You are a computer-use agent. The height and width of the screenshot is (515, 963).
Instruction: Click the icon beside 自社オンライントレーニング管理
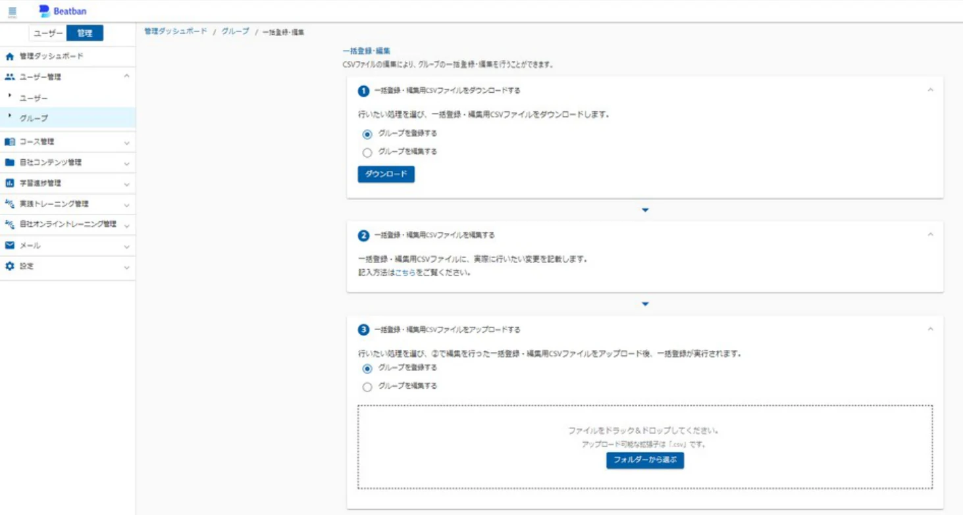coord(10,224)
